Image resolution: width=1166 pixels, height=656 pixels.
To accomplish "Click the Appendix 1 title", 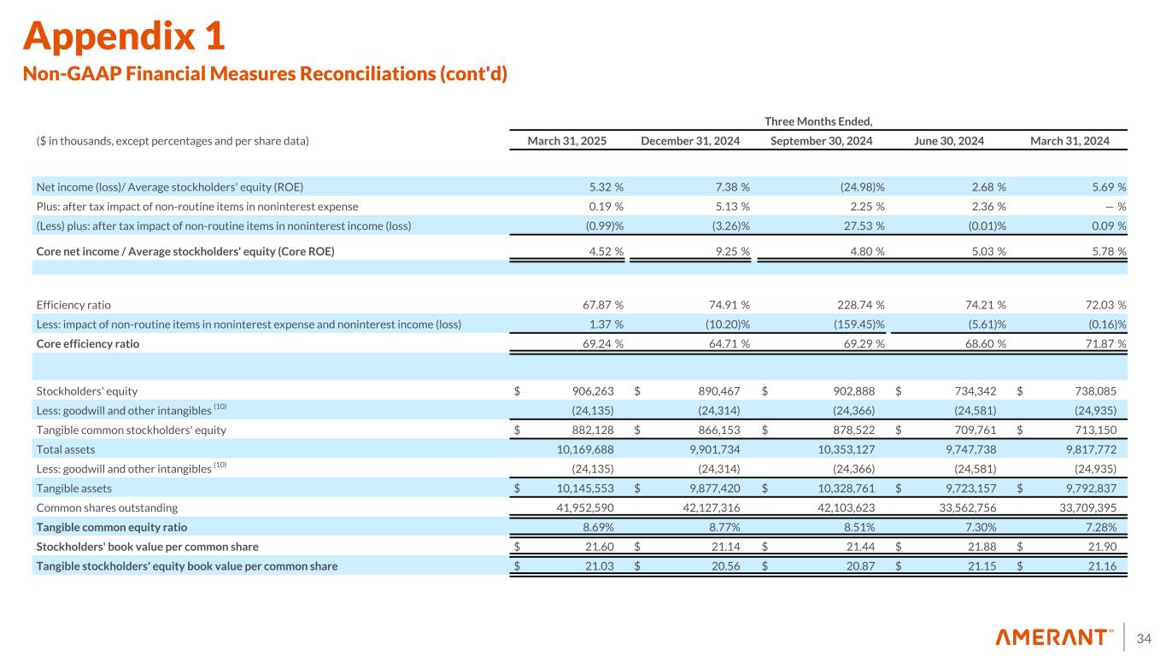I will (125, 36).
